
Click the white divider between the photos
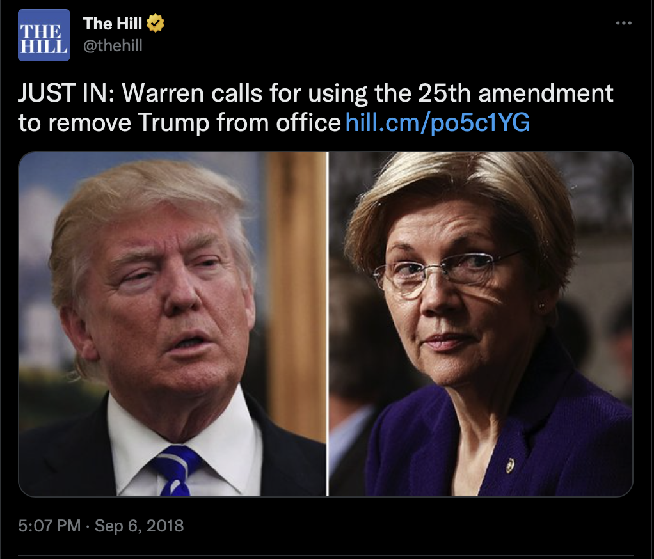[x=328, y=324]
